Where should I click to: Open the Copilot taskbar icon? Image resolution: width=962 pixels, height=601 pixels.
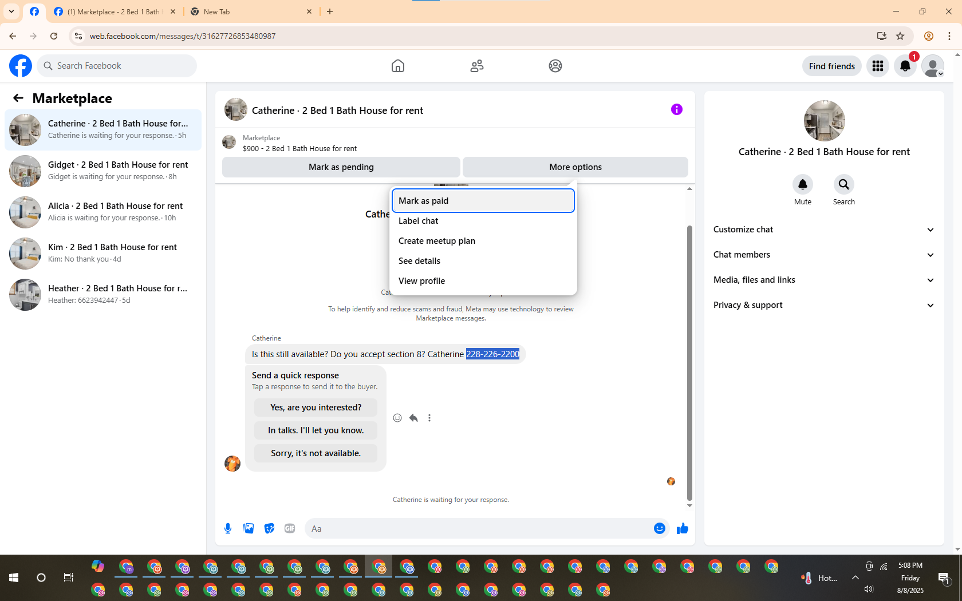tap(98, 566)
